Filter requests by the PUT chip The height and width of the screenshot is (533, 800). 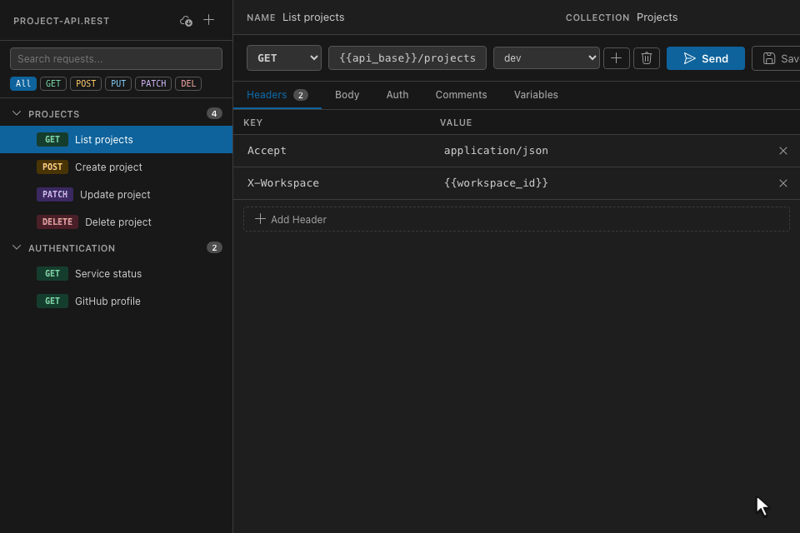tap(118, 83)
